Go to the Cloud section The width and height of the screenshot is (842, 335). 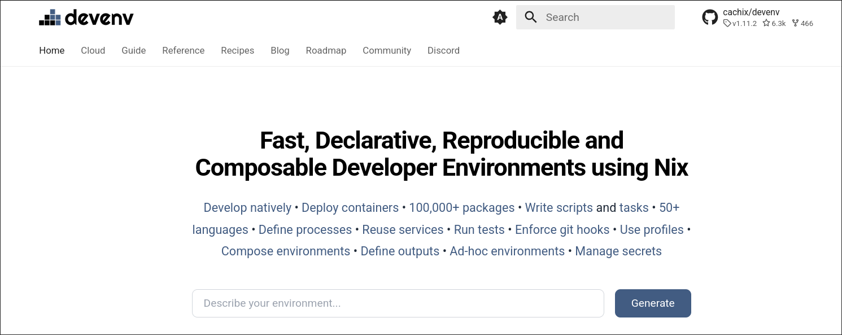pyautogui.click(x=93, y=50)
